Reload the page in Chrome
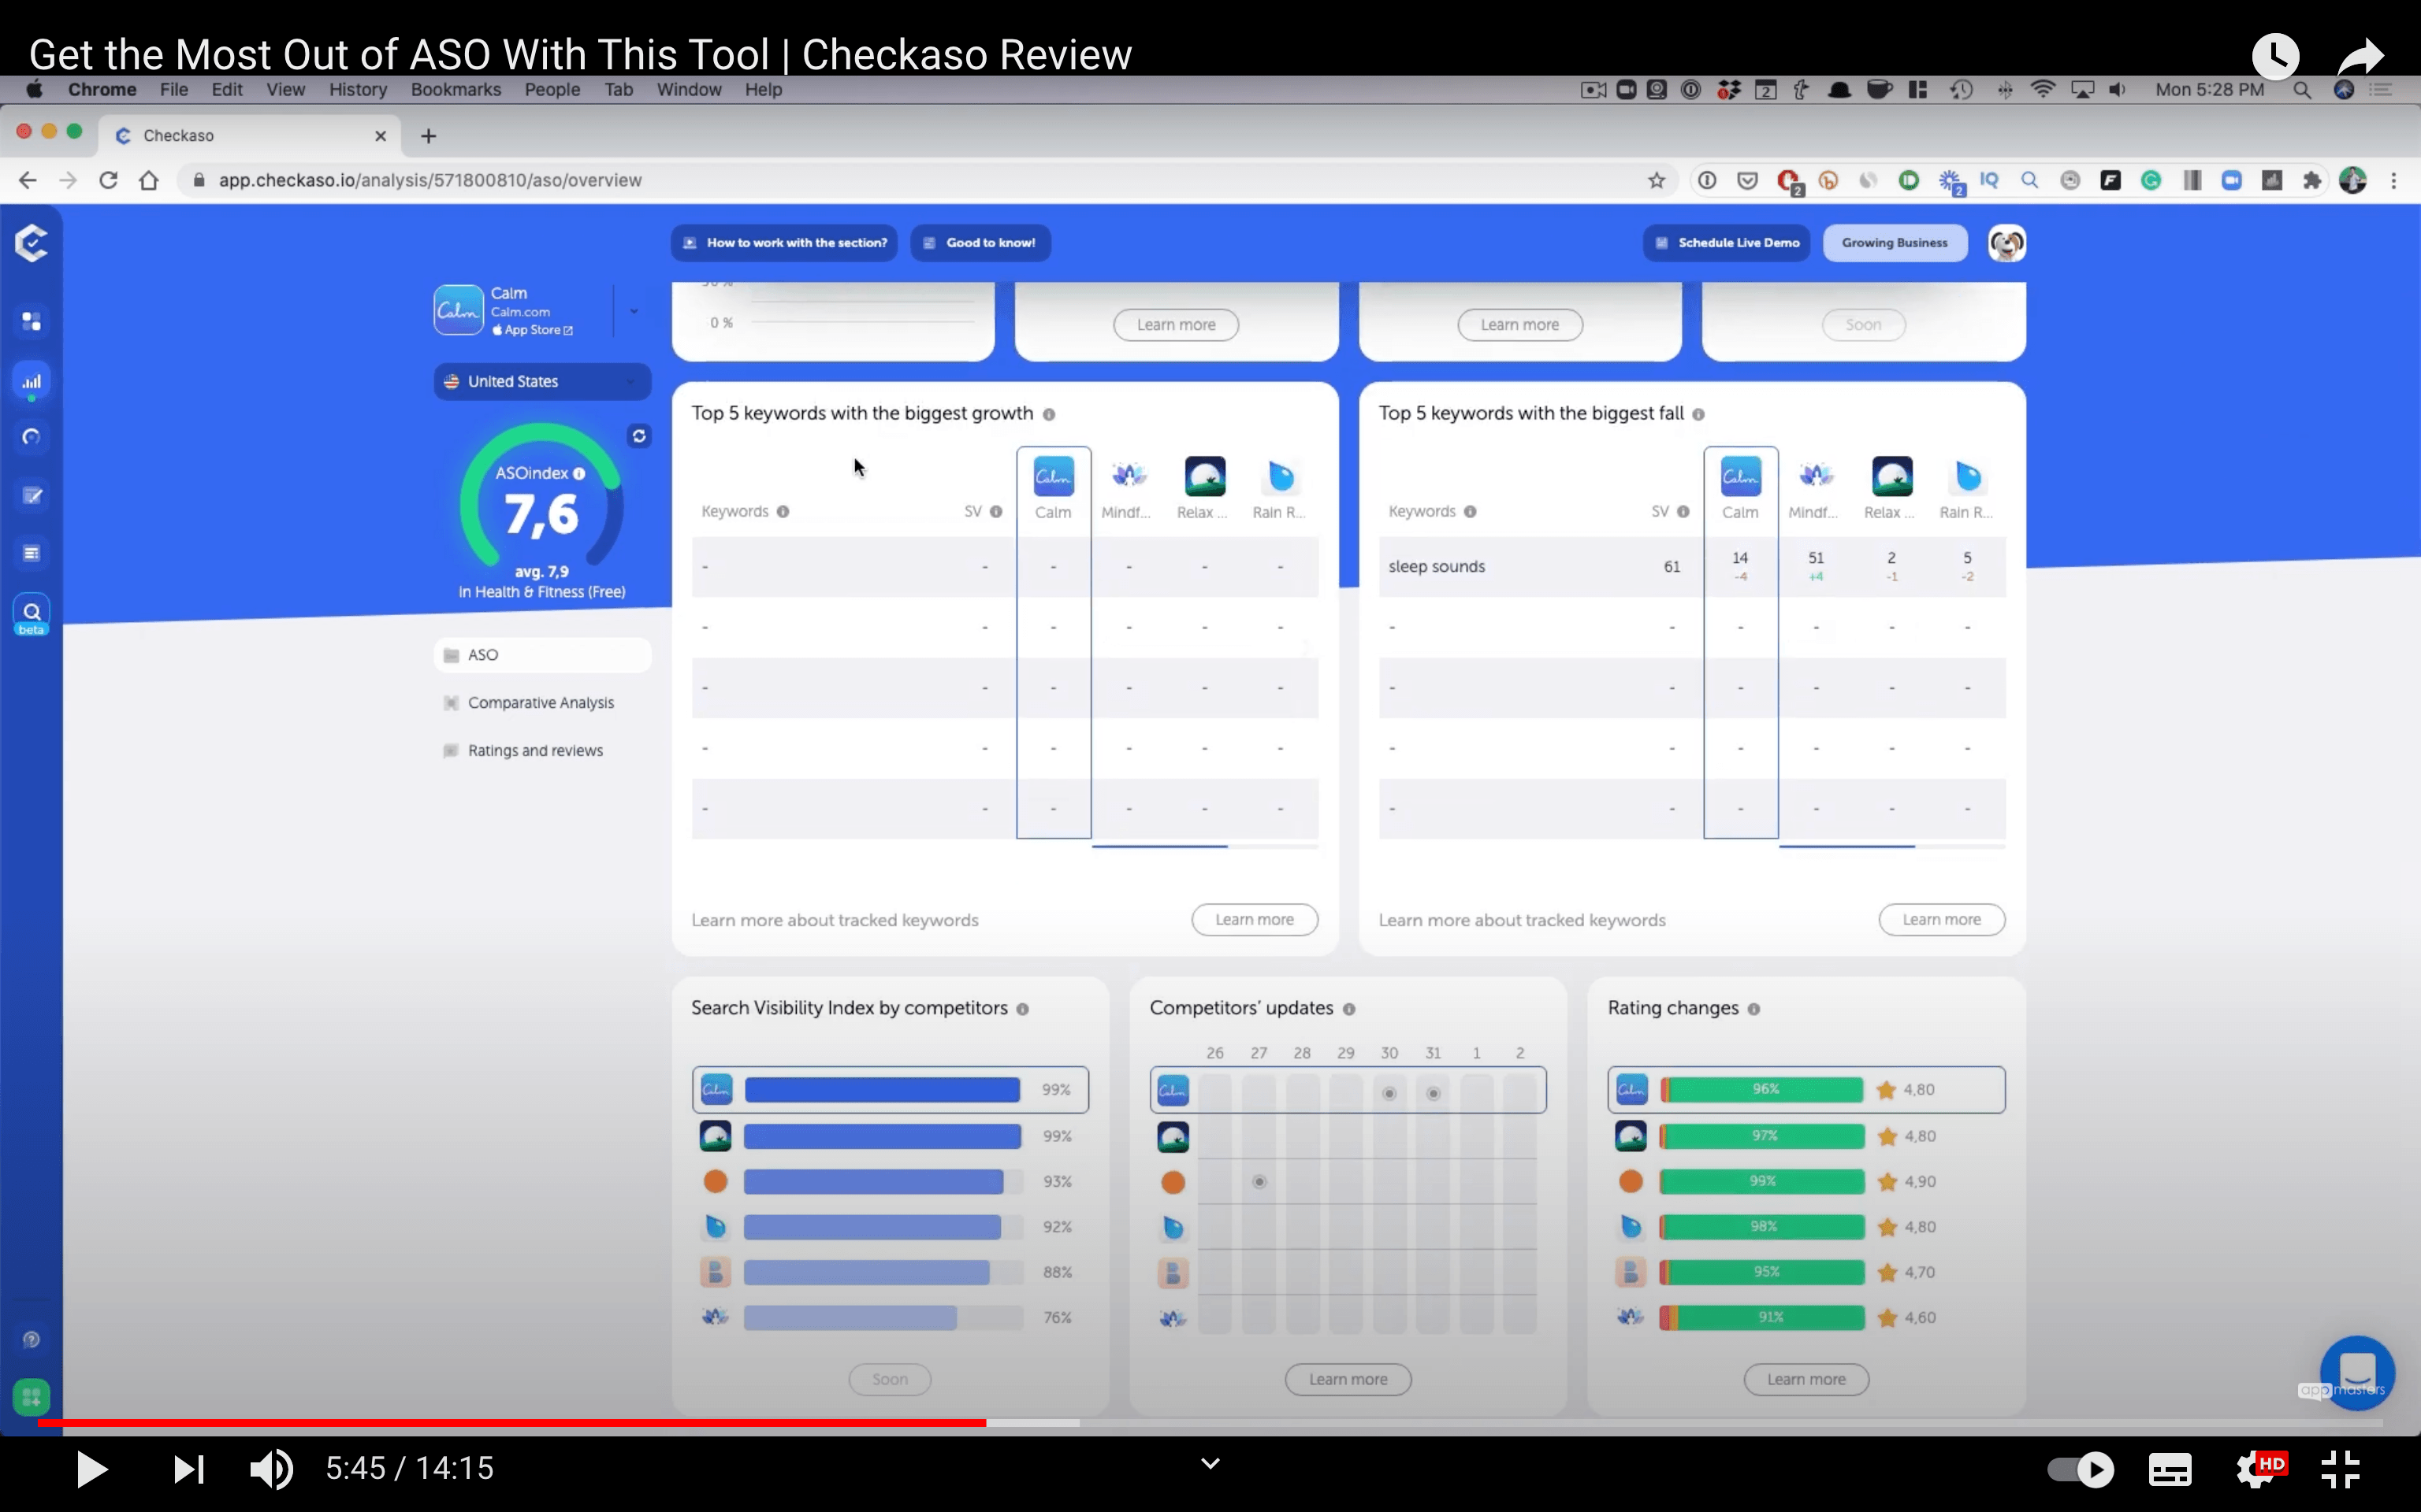The height and width of the screenshot is (1512, 2421). [x=108, y=180]
